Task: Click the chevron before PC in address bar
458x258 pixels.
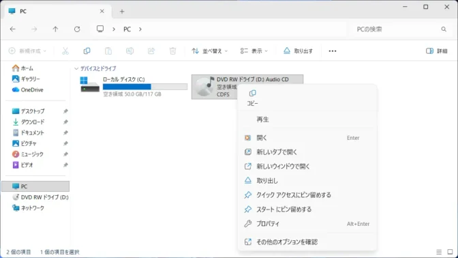Action: coord(114,29)
